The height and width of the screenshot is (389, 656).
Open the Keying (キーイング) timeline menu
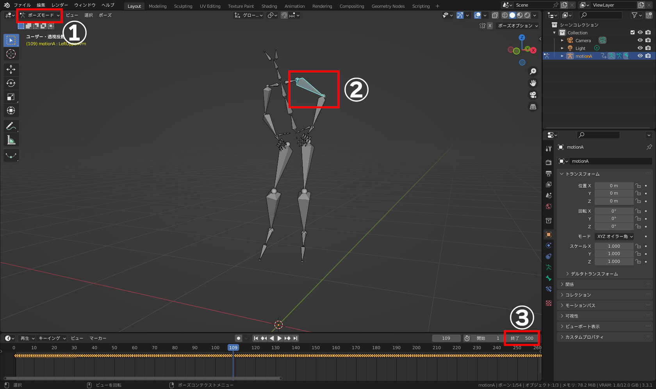[52, 338]
